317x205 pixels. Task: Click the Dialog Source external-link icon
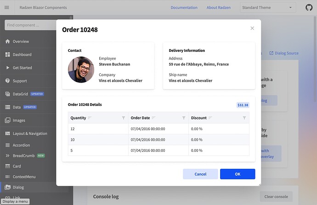click(272, 53)
